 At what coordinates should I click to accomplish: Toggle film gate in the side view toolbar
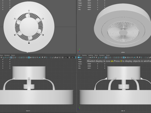tap(108, 57)
